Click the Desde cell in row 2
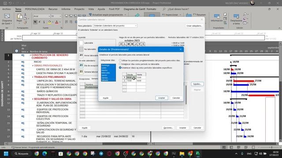The image size is (282, 158). [131, 81]
